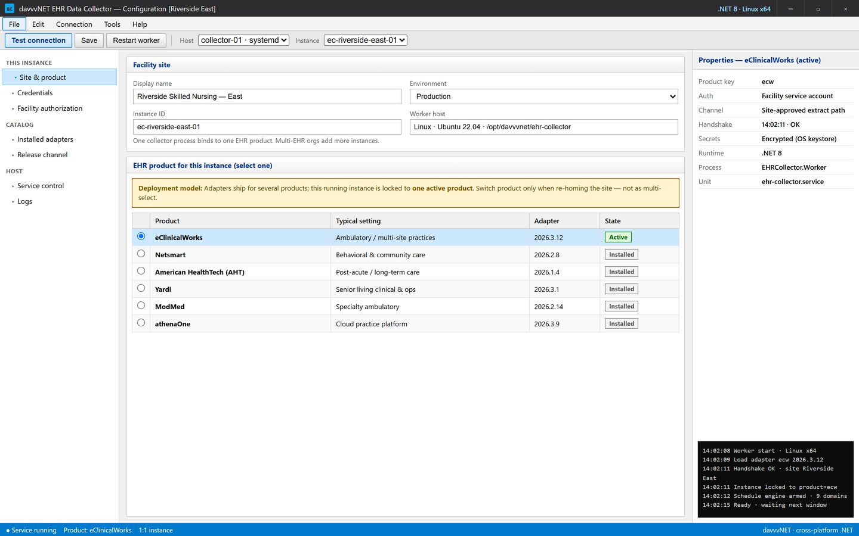Click the EHRCollector.Worker process value

tap(794, 167)
